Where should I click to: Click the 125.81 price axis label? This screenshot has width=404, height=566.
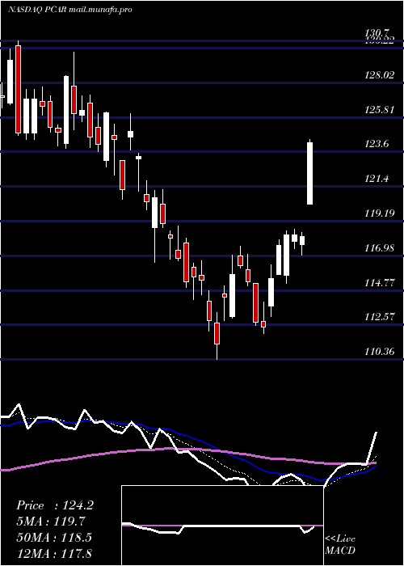380,110
